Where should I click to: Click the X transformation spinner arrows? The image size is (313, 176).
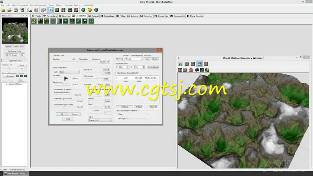pyautogui.click(x=128, y=67)
